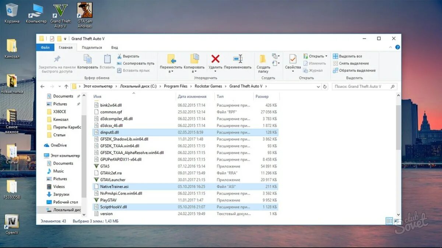Screen dimensions: 442x248
Task: Click Скопировать путь in ribbon
Action: 136,63
